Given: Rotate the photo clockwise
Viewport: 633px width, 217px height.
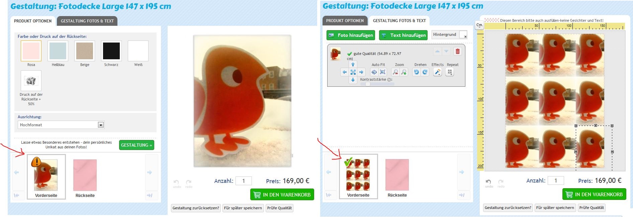Looking at the screenshot, I should [425, 72].
